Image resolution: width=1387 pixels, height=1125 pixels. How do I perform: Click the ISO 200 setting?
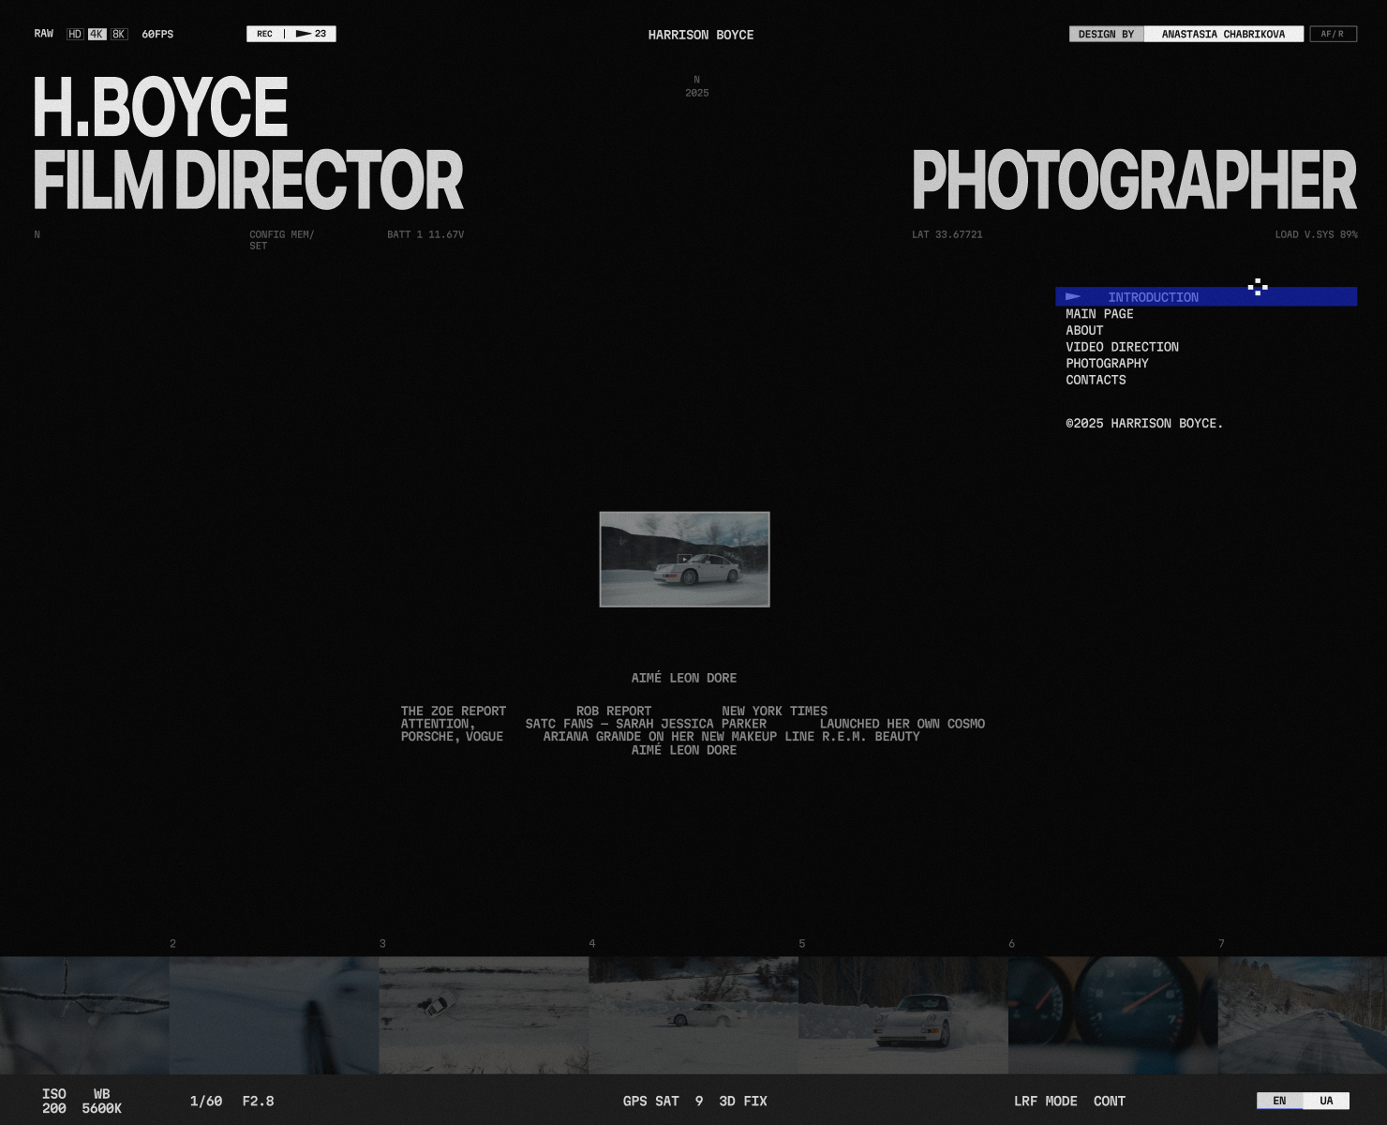(x=53, y=1101)
